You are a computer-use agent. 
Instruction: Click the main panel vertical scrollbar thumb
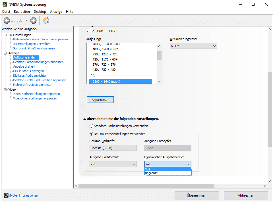point(270,109)
